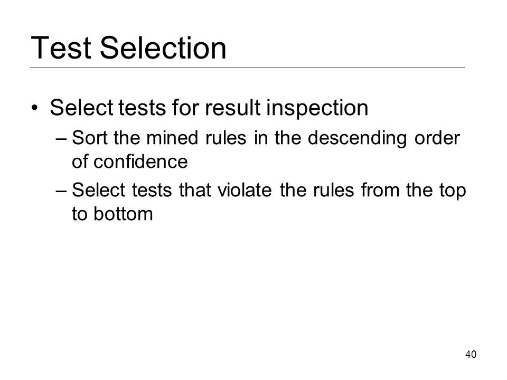The width and height of the screenshot is (507, 380).
Task: Select the slide number 40
Action: pyautogui.click(x=471, y=355)
